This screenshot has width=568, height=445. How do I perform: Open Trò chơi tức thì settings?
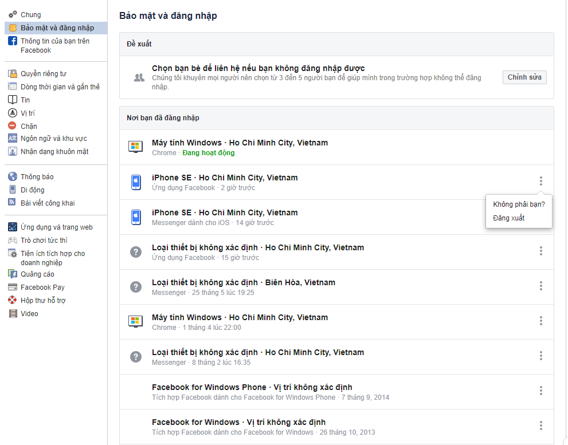pyautogui.click(x=44, y=241)
